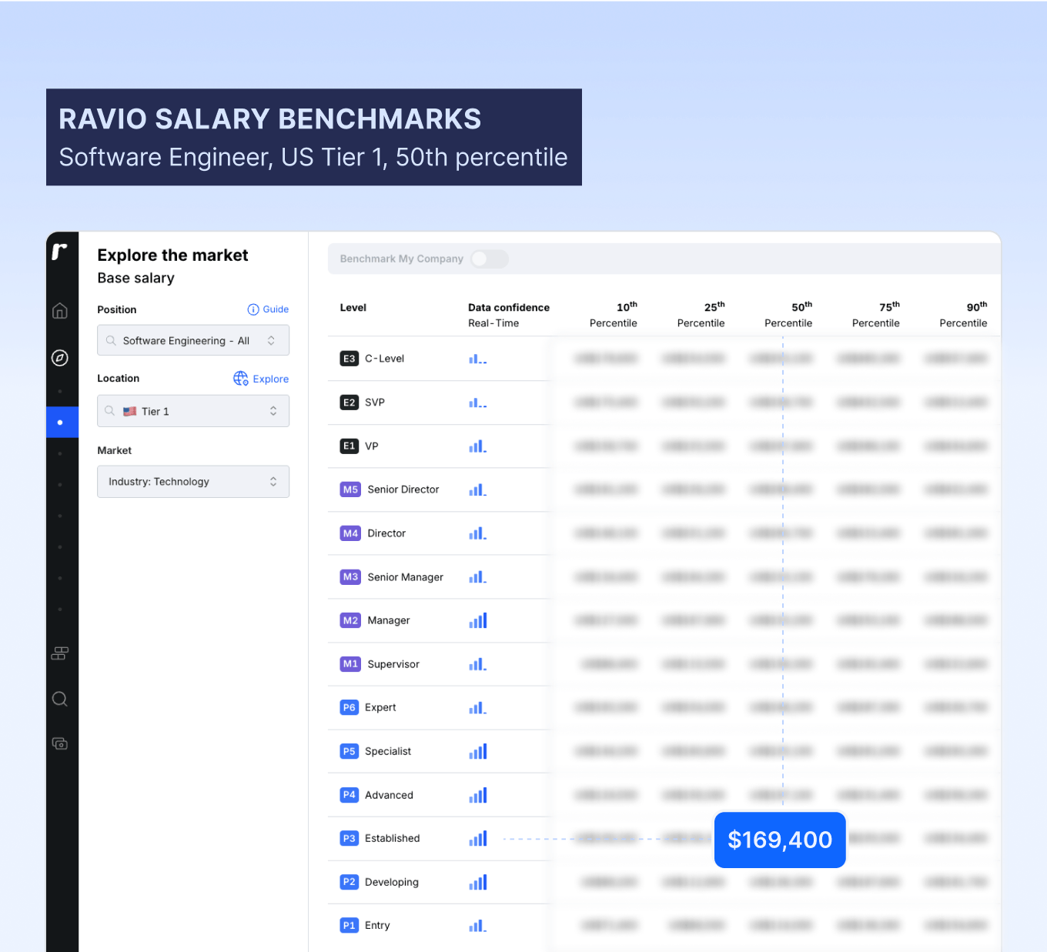1047x952 pixels.
Task: Open the Guide link next to Position
Action: [268, 309]
